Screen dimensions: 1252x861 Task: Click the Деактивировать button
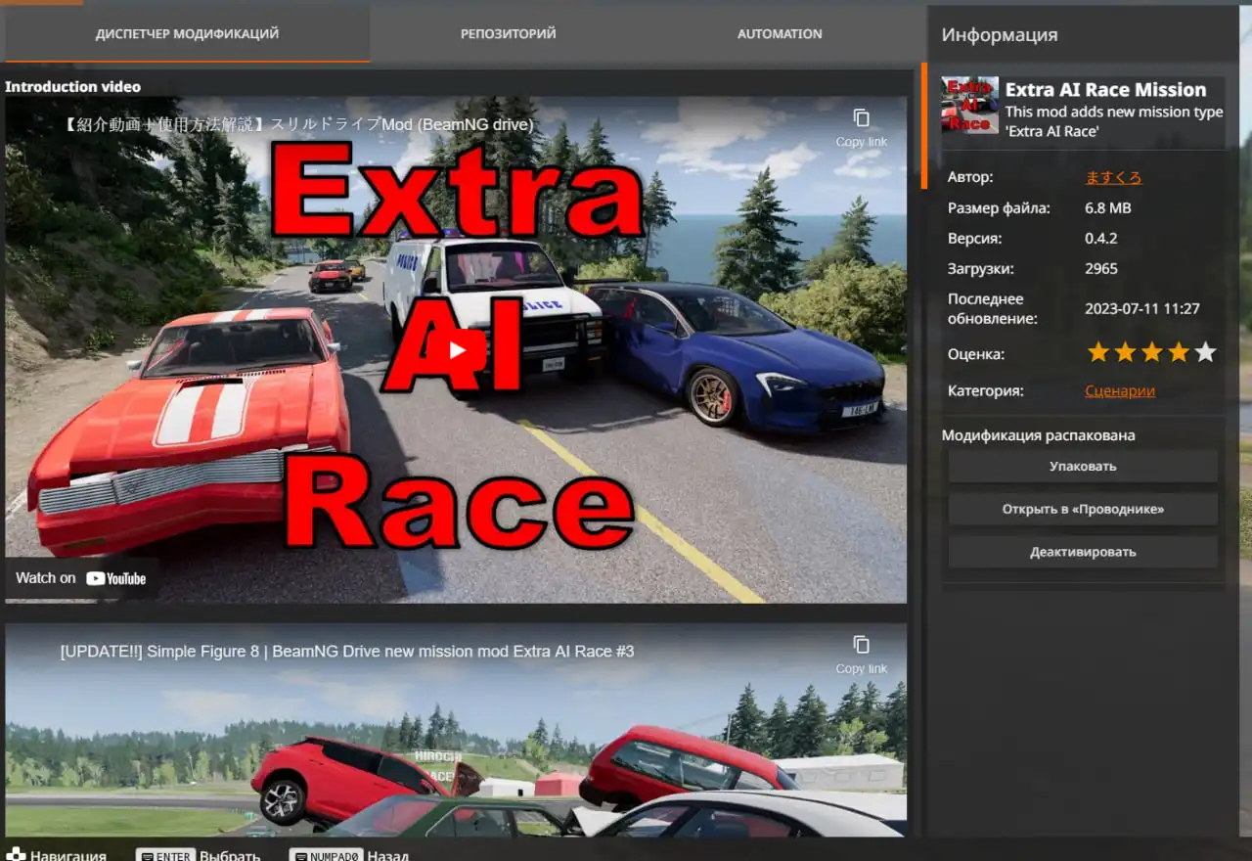click(1083, 552)
